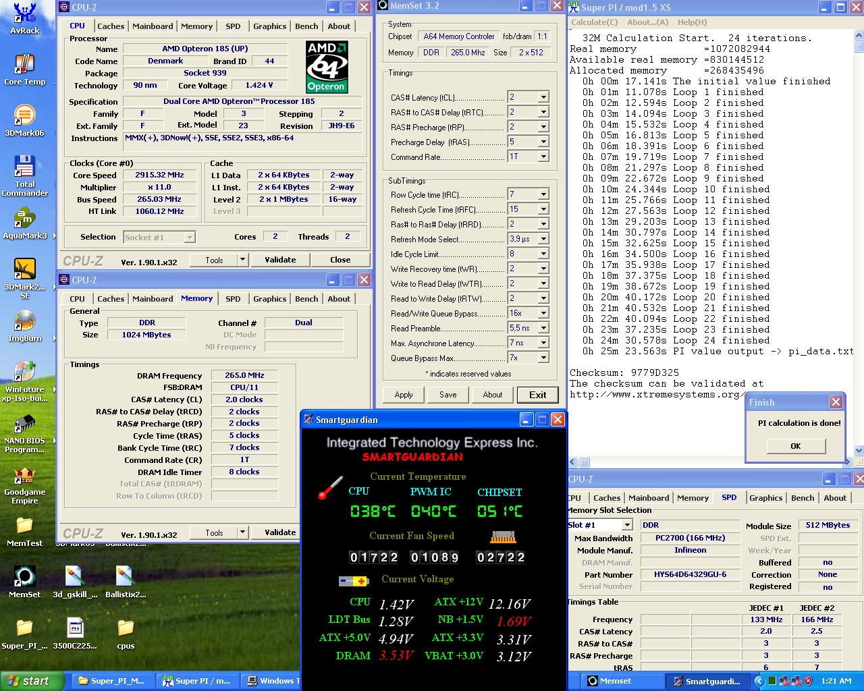Click Validate in top CPU-Z window
The height and width of the screenshot is (691, 864).
tap(280, 260)
